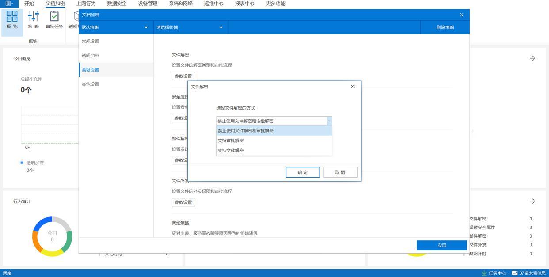549x277 pixels.
Task: Open the arrow icon above the 文件解密 count list
Action: (532, 201)
